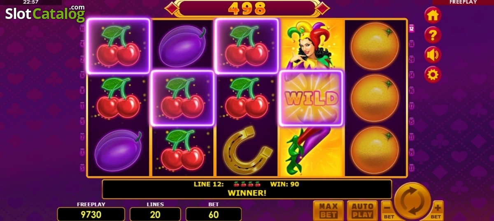Image resolution: width=494 pixels, height=221 pixels.
Task: Click the MAX BET button
Action: pos(329,210)
